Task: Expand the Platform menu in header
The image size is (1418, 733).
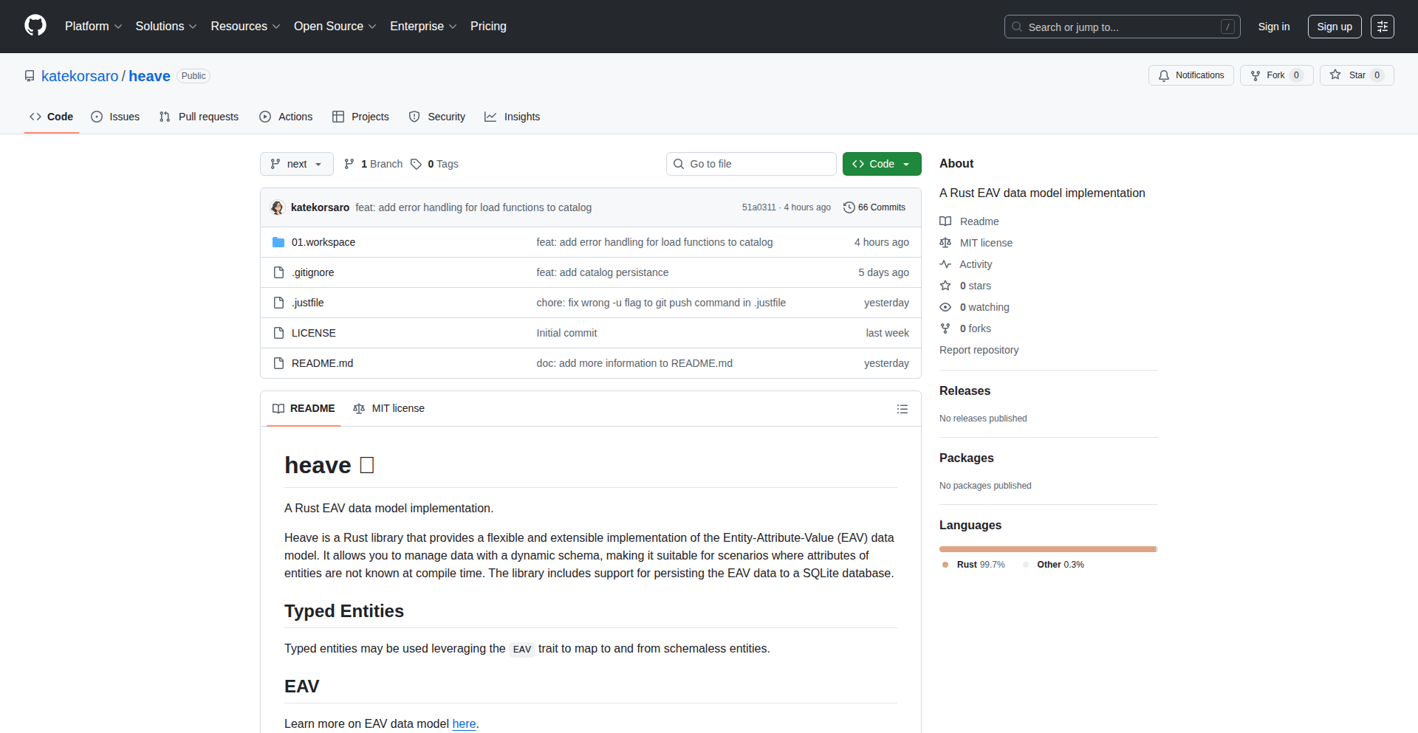Action: [93, 27]
